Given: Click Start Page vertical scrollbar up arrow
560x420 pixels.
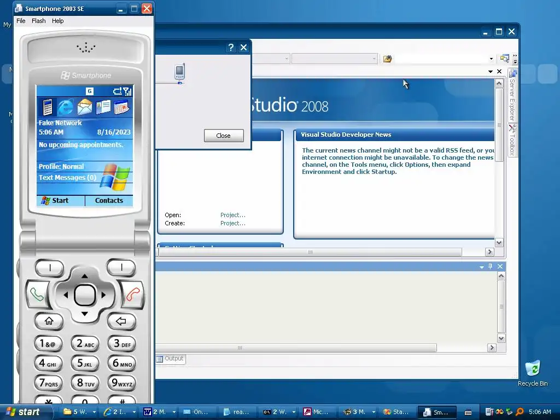Looking at the screenshot, I should click(499, 84).
